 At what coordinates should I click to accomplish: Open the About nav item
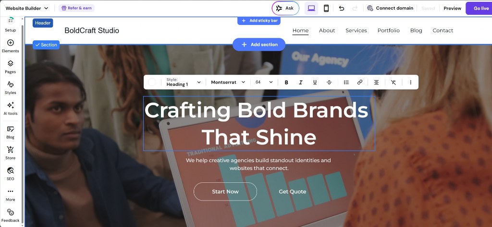327,30
